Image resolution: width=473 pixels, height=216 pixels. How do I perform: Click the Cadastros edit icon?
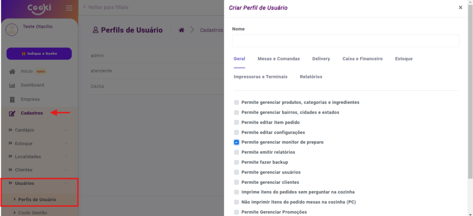(12, 114)
